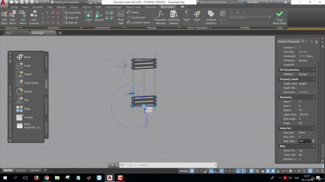Viewport: 325px width, 182px height.
Task: Open the Parameters Manager
Action: [160, 18]
